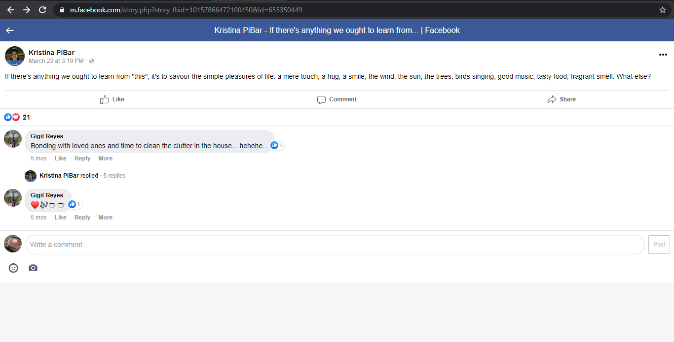Toggle Like on Kristina's post
Screen dimensions: 674x342
[x=112, y=99]
